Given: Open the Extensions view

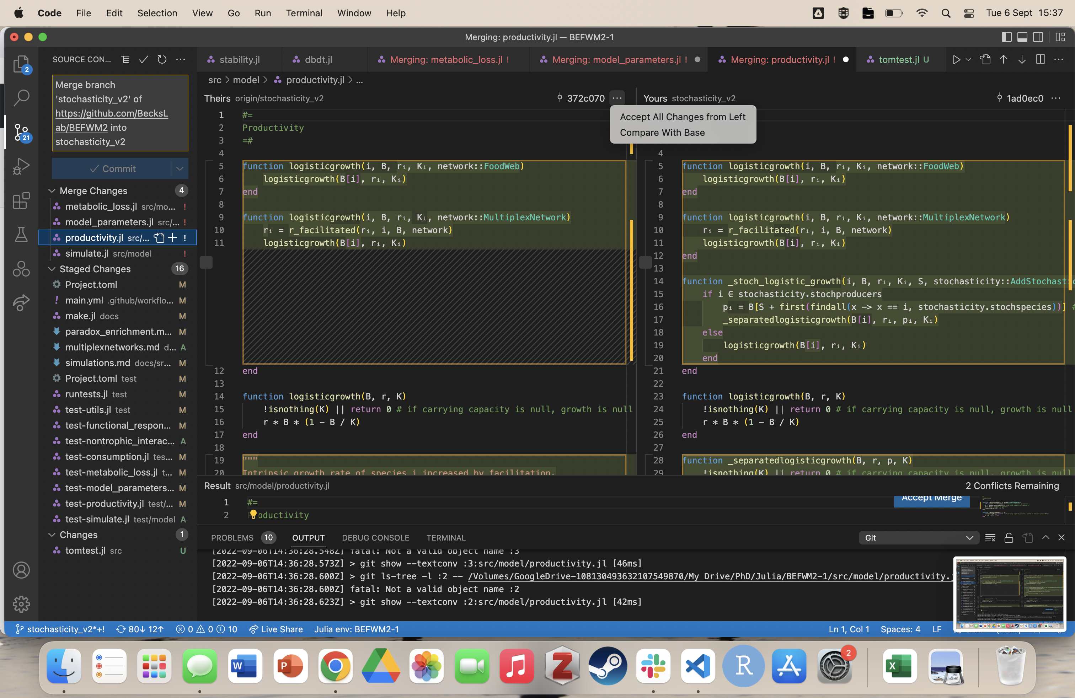Looking at the screenshot, I should [21, 200].
